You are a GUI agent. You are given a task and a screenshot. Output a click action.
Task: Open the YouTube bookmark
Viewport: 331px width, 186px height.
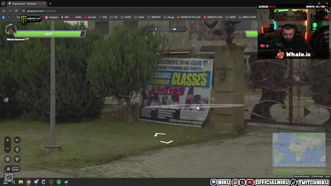(x=90, y=17)
